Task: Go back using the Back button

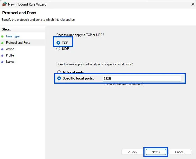Action: pyautogui.click(x=132, y=152)
